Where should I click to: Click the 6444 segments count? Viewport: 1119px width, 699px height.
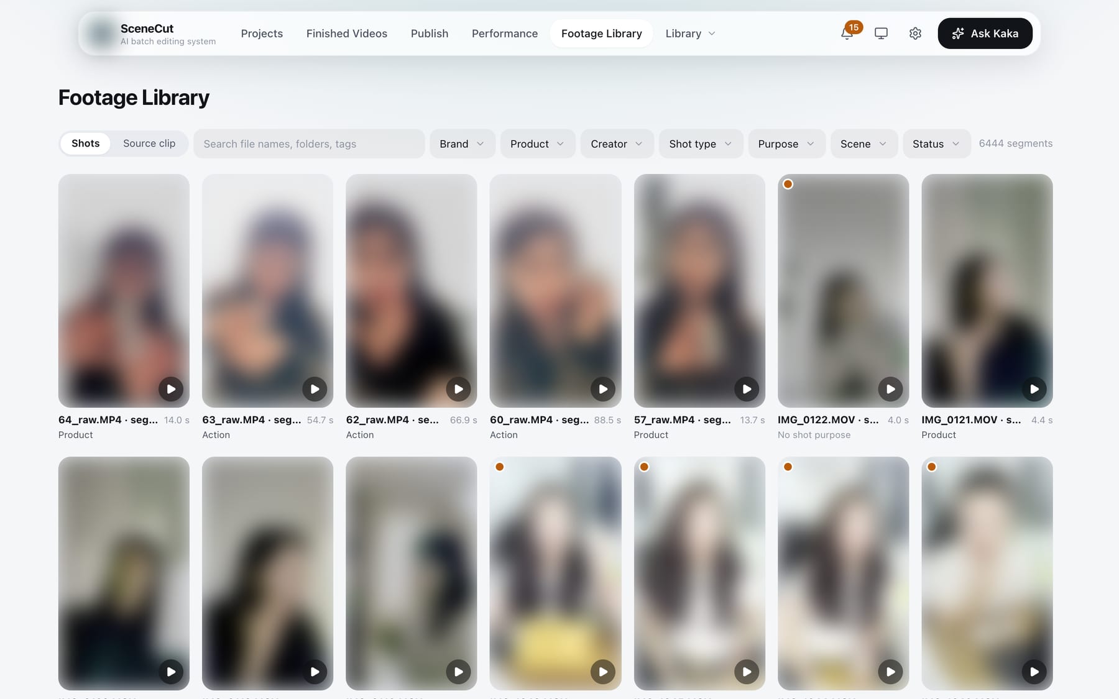1016,144
